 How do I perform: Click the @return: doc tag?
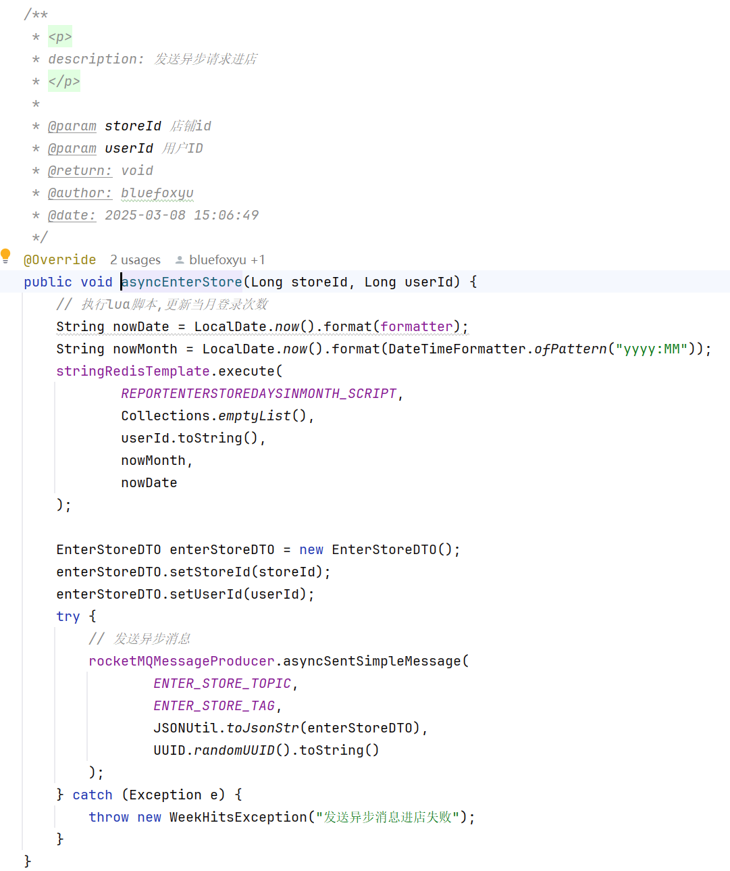[x=80, y=171]
